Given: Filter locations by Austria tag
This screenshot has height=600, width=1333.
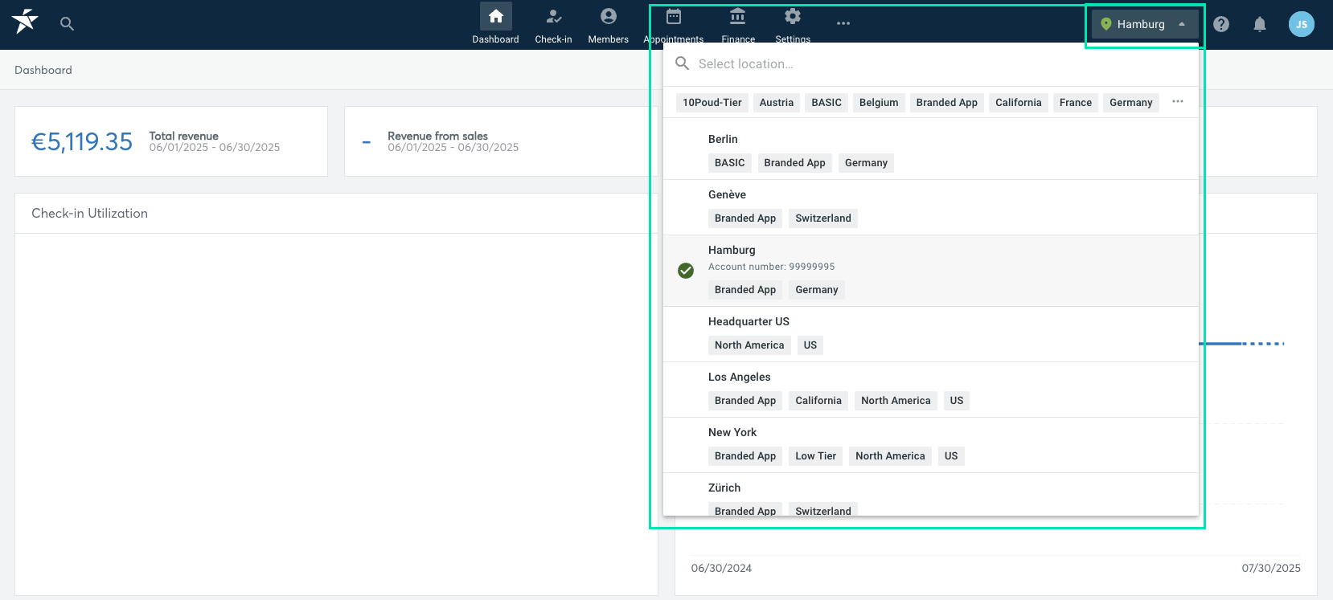Looking at the screenshot, I should coord(777,103).
